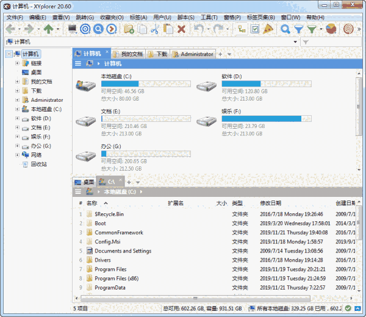This screenshot has width=366, height=317.
Task: Select the 软件 (D:) drive icon
Action: (x=207, y=85)
